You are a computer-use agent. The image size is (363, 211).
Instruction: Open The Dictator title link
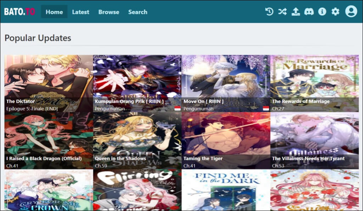[x=21, y=101]
